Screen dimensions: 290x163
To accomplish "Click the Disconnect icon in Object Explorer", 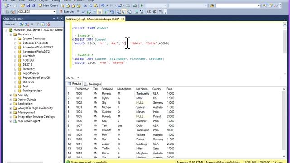I will click(x=27, y=24).
